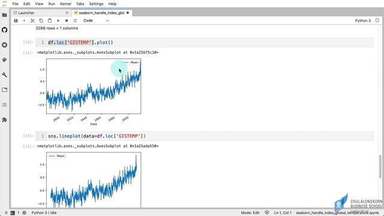The height and width of the screenshot is (216, 384).
Task: Click the Python 3 kernel name button
Action: pyautogui.click(x=363, y=20)
